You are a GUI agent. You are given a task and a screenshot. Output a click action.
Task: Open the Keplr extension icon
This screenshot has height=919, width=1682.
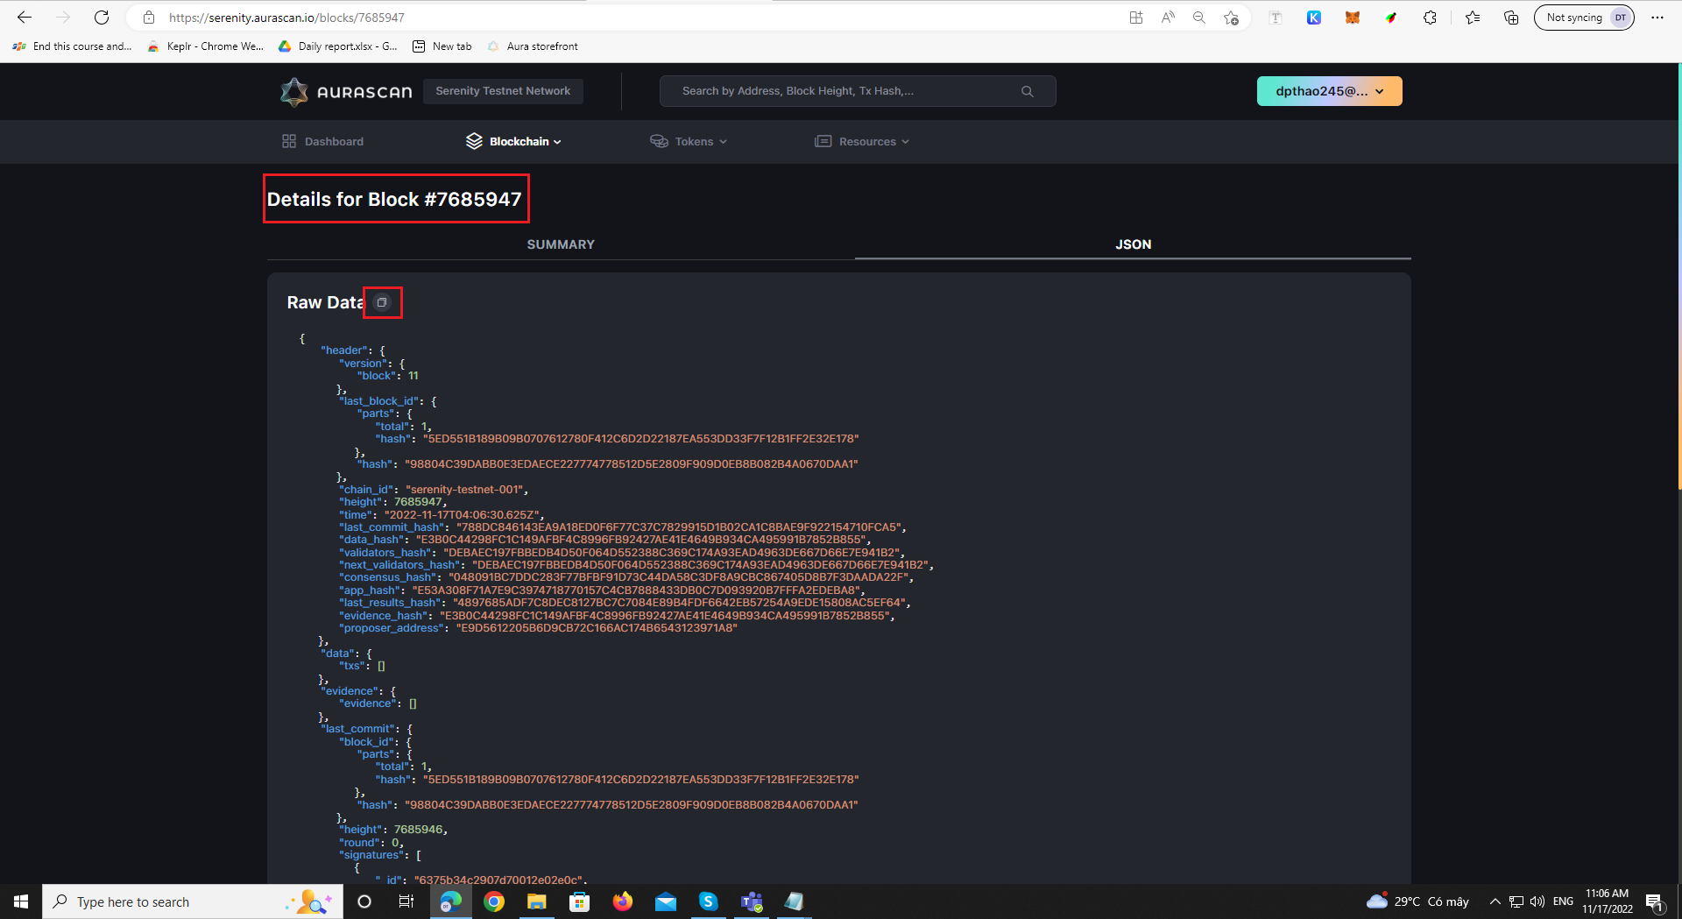click(1314, 17)
